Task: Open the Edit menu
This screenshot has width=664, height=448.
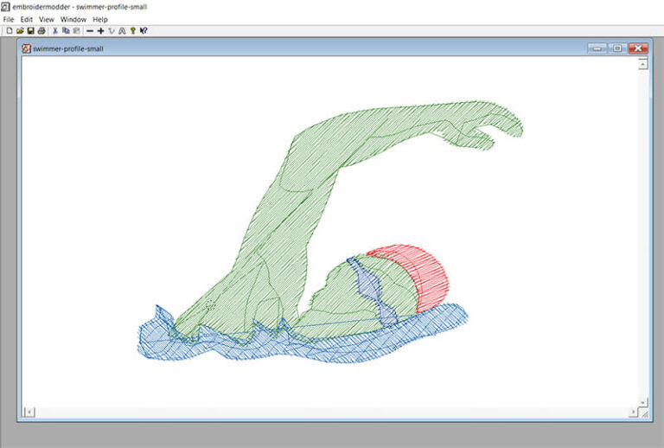Action: 26,20
